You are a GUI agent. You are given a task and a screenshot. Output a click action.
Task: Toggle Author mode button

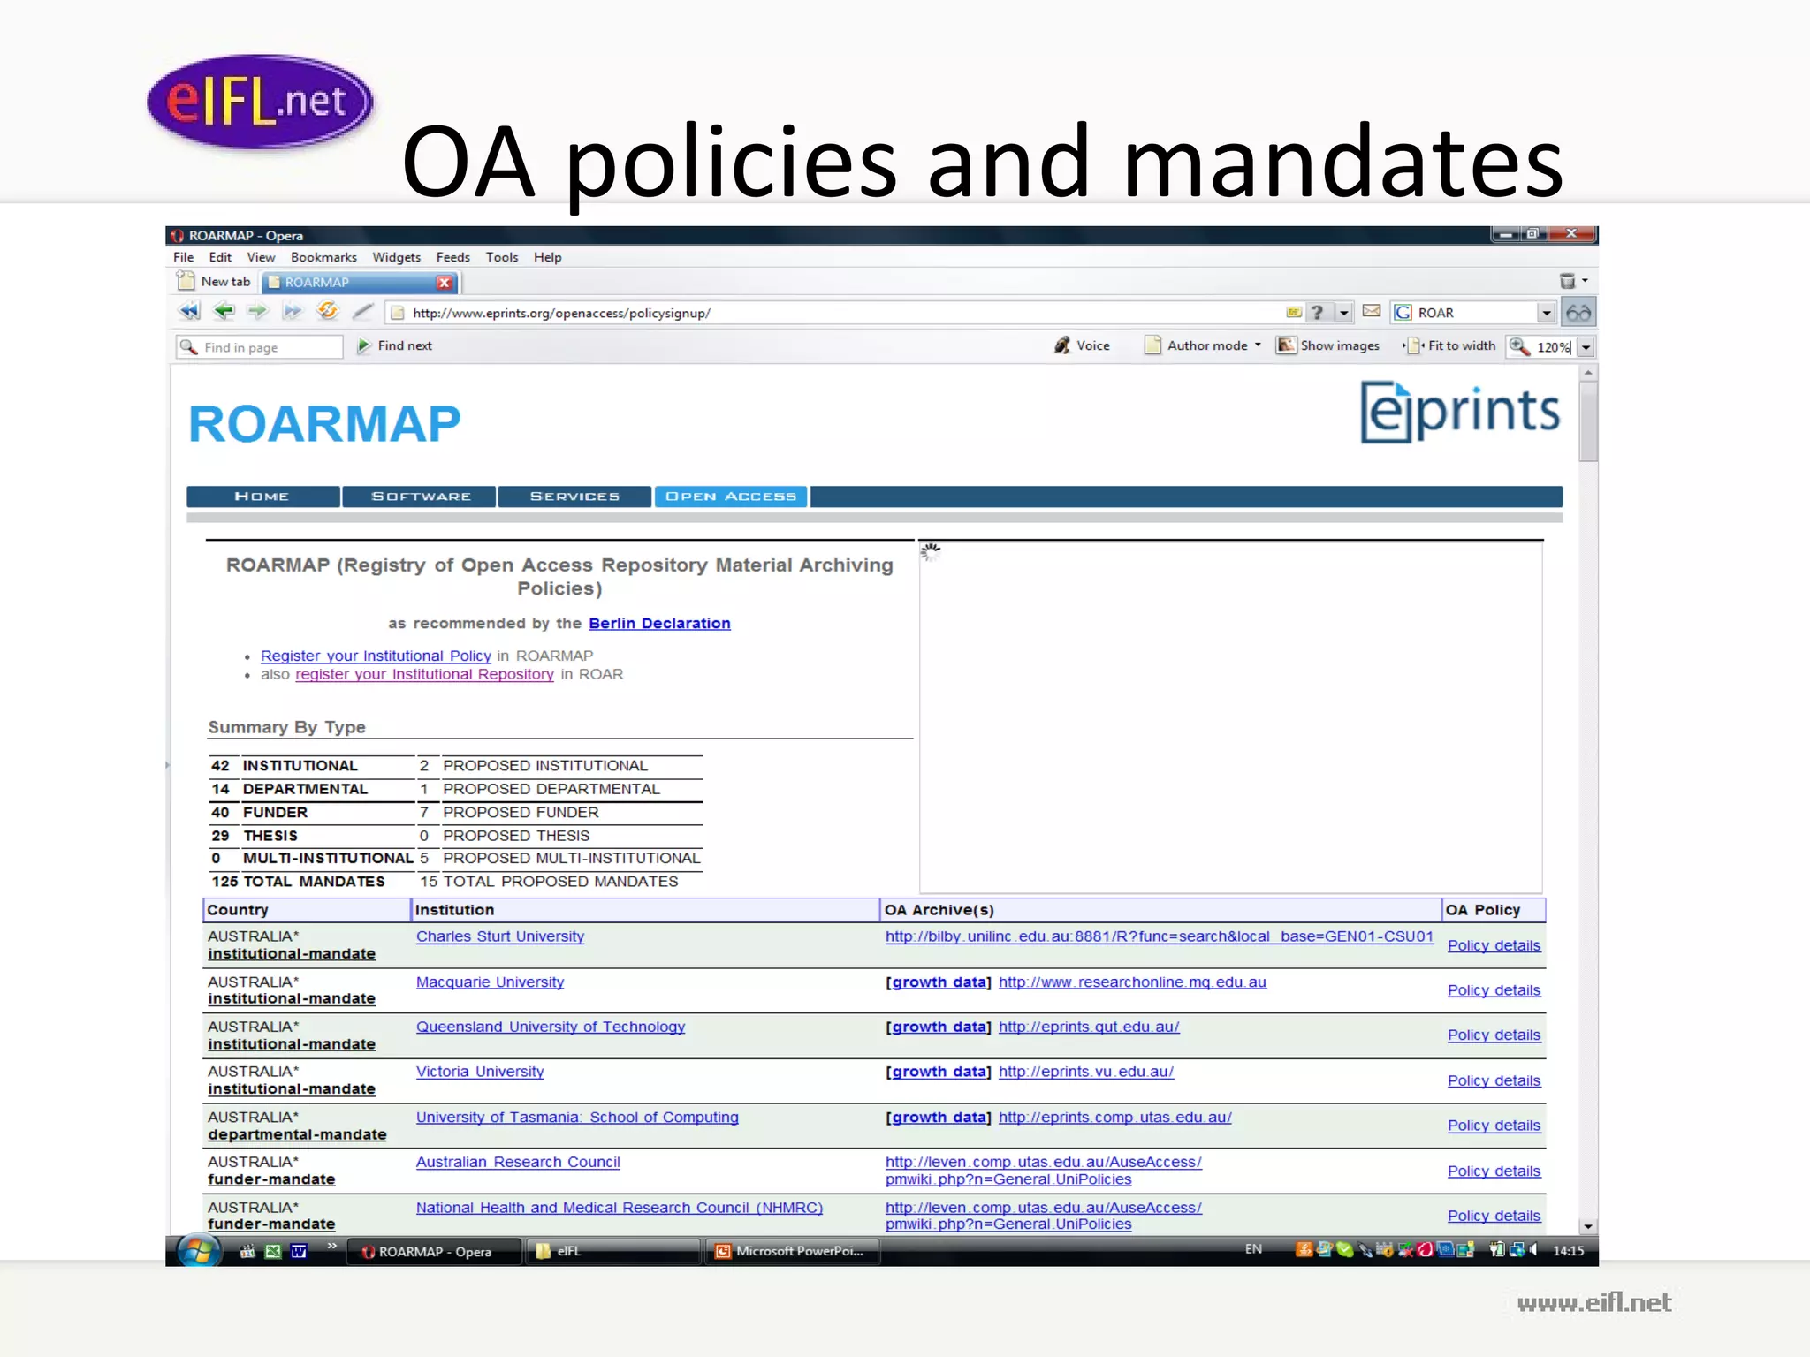click(x=1197, y=345)
